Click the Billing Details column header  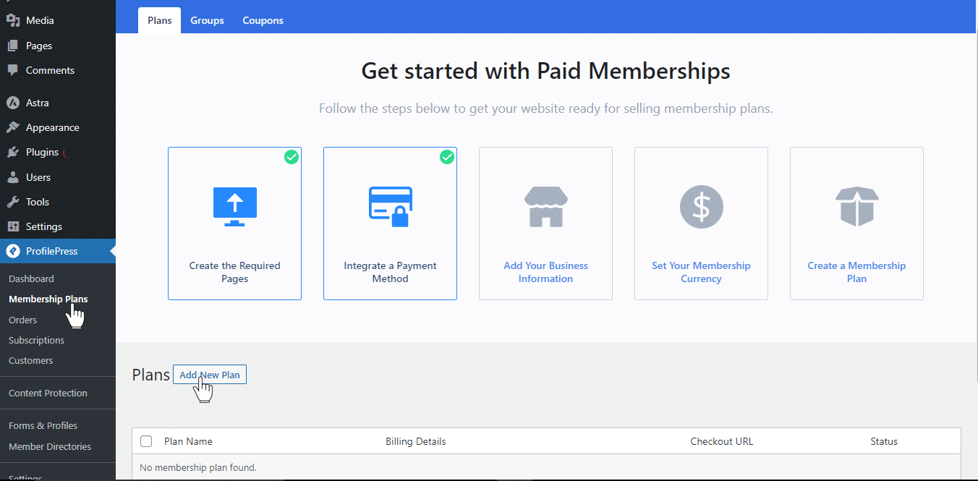click(416, 441)
